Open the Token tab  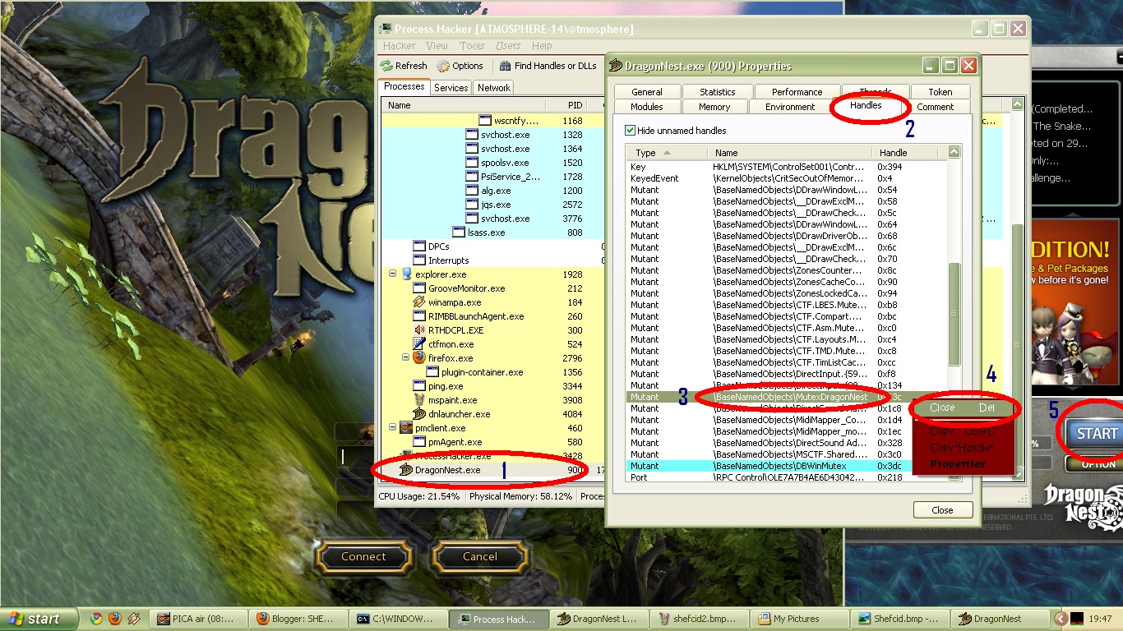coord(940,92)
